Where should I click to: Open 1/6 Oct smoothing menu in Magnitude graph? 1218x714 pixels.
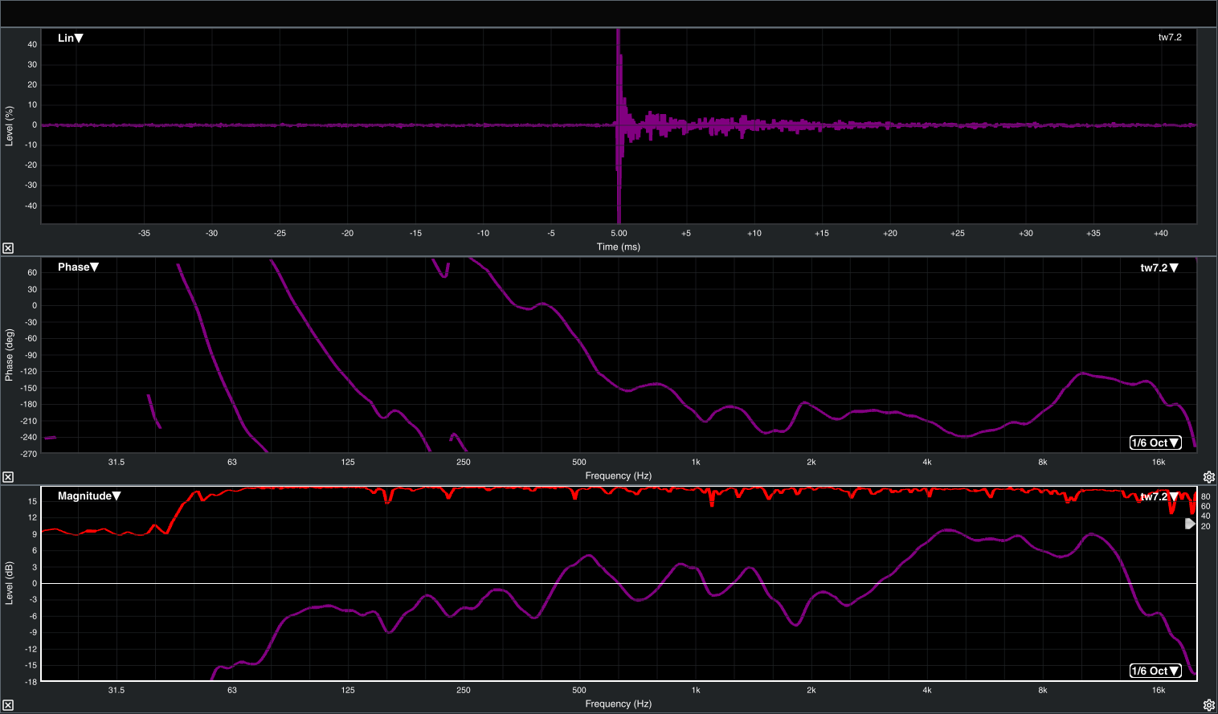(x=1155, y=671)
